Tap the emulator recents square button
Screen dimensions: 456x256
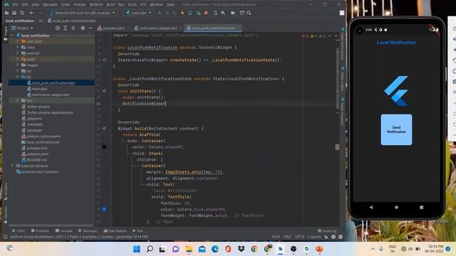pyautogui.click(x=421, y=207)
